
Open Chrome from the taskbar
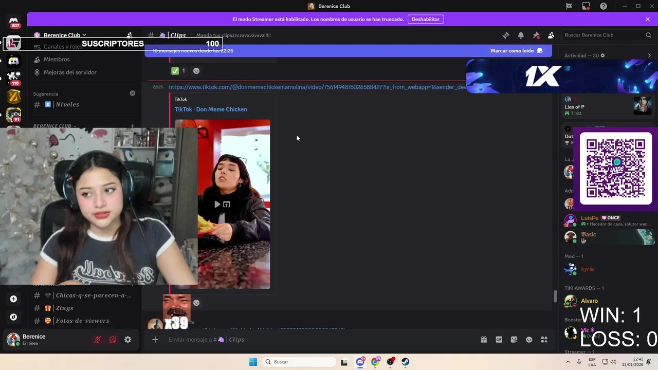[x=375, y=362]
